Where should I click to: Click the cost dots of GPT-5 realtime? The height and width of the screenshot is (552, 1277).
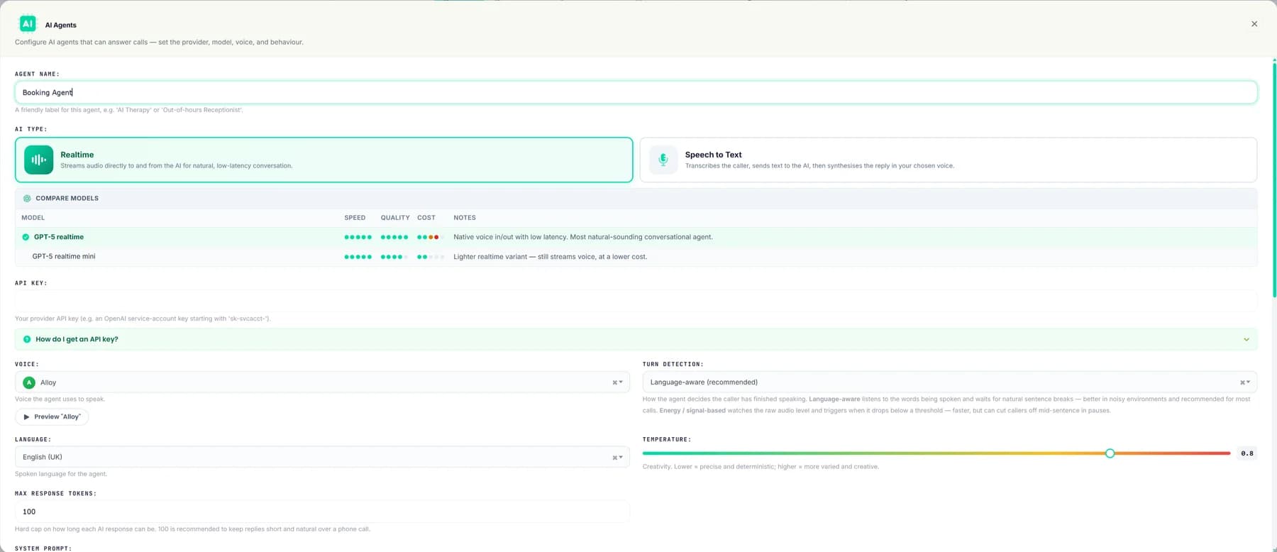[x=430, y=237]
